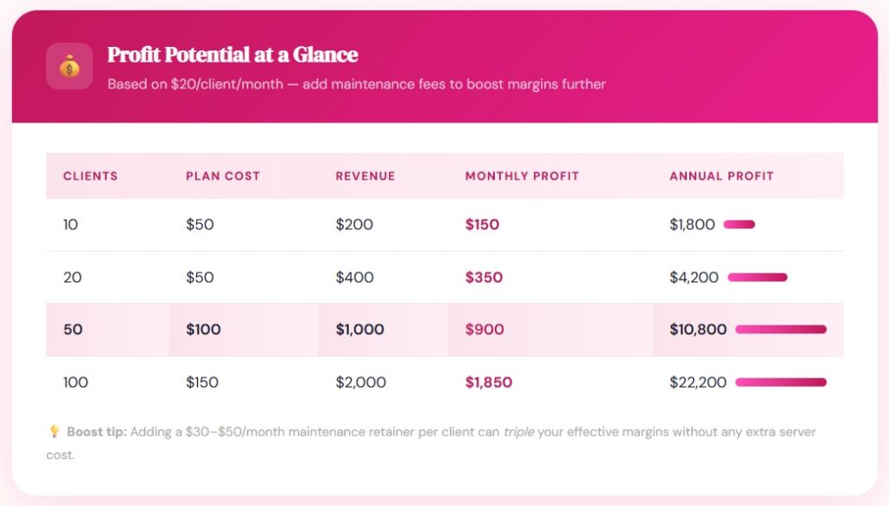This screenshot has height=506, width=889.
Task: Click the $150 monthly profit value
Action: [483, 225]
